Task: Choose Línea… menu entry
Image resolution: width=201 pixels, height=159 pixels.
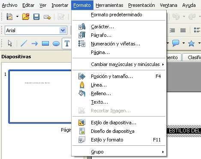Action: tap(119, 85)
